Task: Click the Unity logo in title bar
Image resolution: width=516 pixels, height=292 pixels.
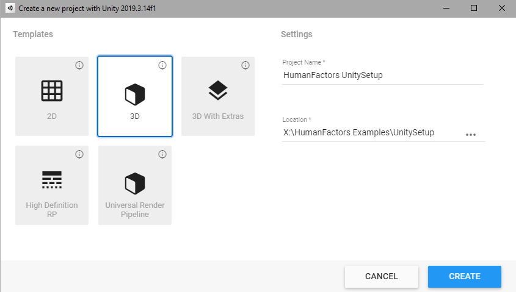Action: coord(10,8)
